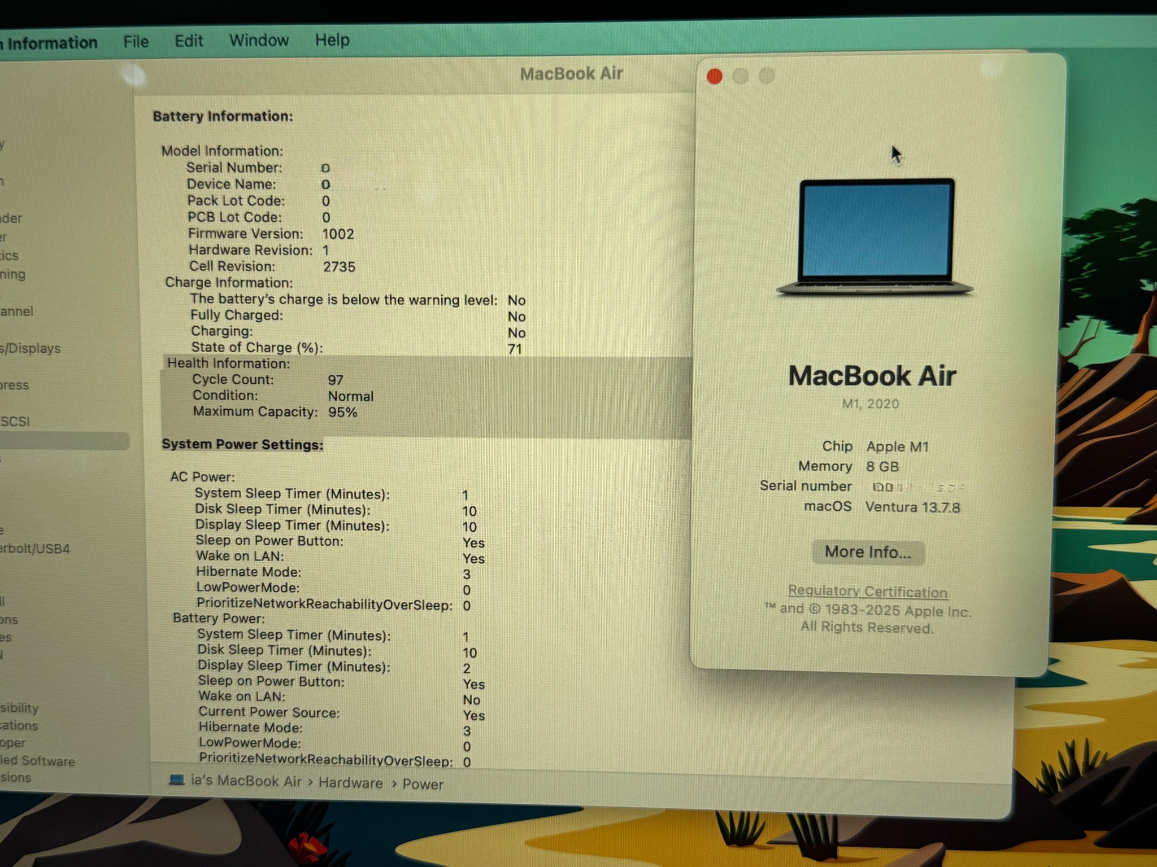Click the "Device Name:" row
The width and height of the screenshot is (1157, 867).
[x=258, y=184]
